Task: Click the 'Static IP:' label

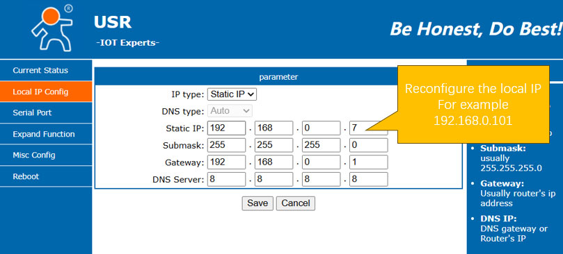Action: (185, 128)
